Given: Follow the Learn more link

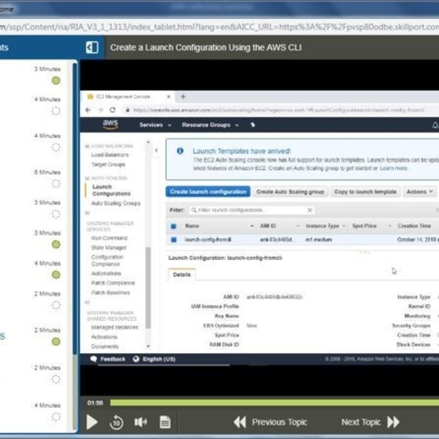Looking at the screenshot, I should (393, 168).
